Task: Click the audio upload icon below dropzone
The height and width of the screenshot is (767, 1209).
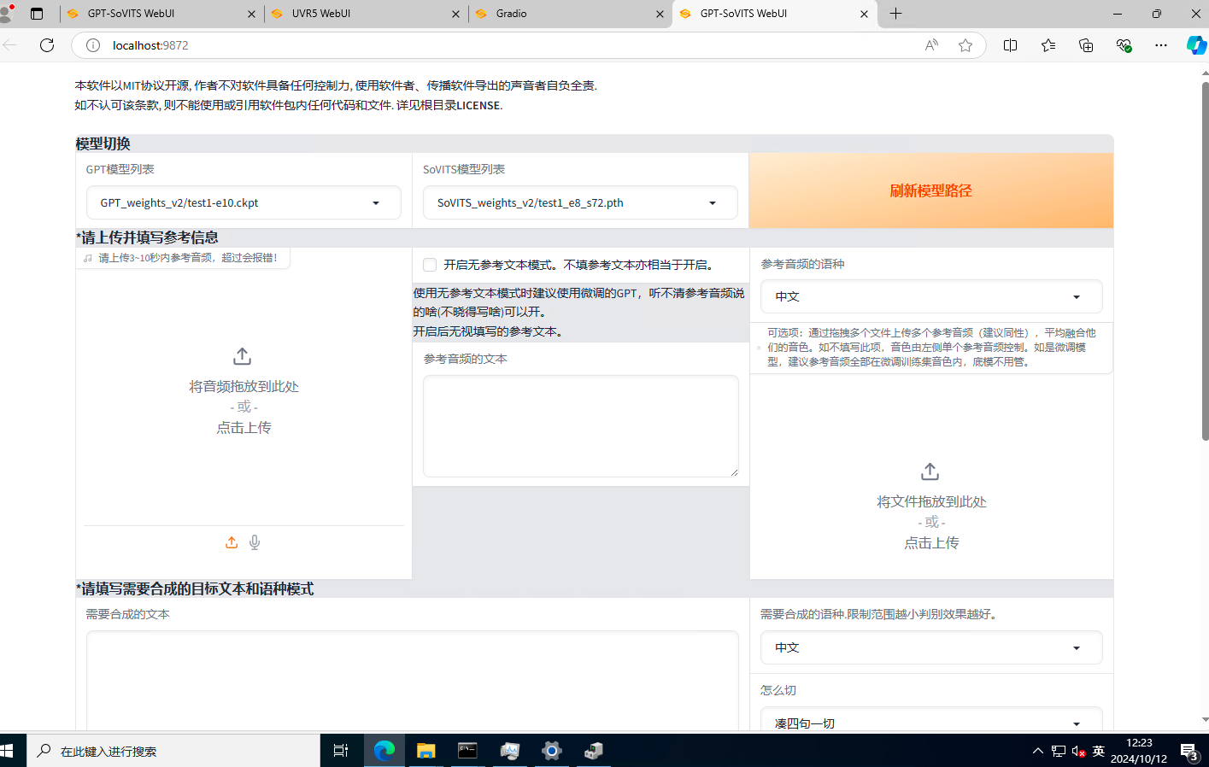Action: (232, 542)
